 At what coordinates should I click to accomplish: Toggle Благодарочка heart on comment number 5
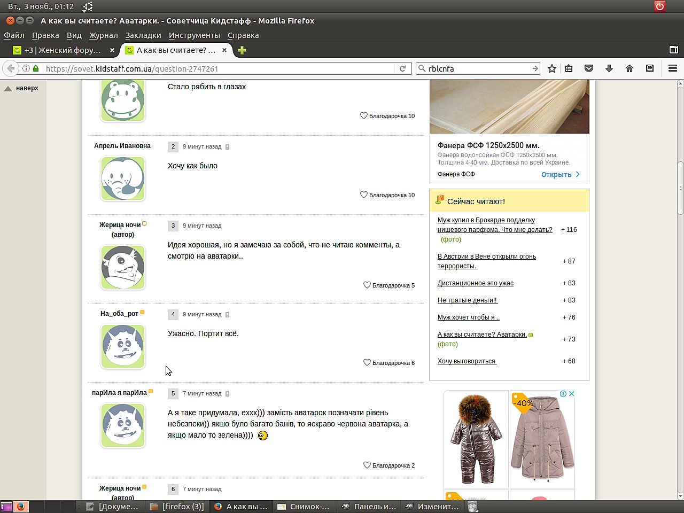(367, 465)
